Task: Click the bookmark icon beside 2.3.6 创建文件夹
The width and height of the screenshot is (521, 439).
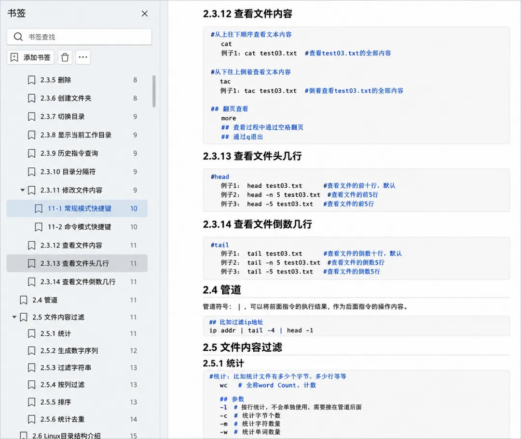Action: click(x=31, y=98)
